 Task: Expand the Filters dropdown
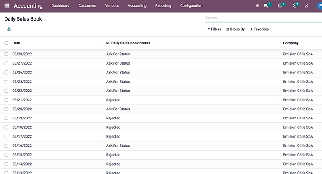click(214, 29)
